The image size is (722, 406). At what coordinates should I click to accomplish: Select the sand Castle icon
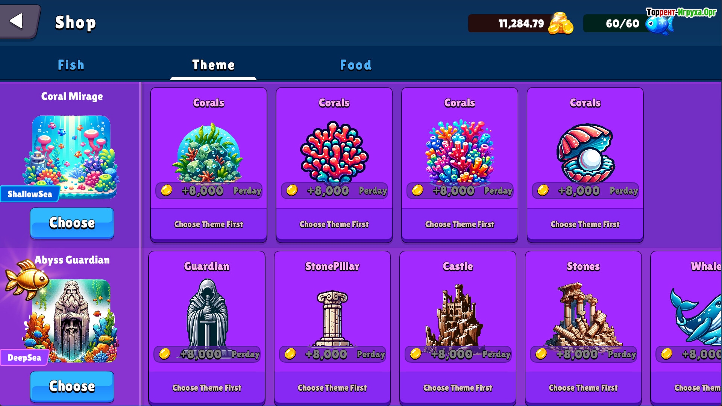point(454,315)
